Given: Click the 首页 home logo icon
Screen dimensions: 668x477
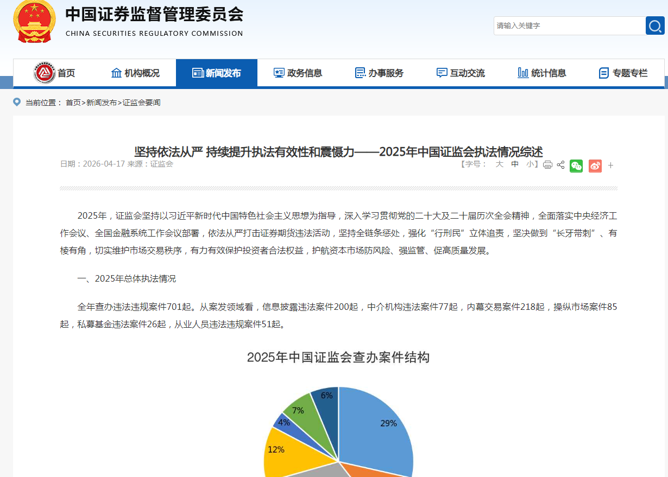Looking at the screenshot, I should click(45, 73).
